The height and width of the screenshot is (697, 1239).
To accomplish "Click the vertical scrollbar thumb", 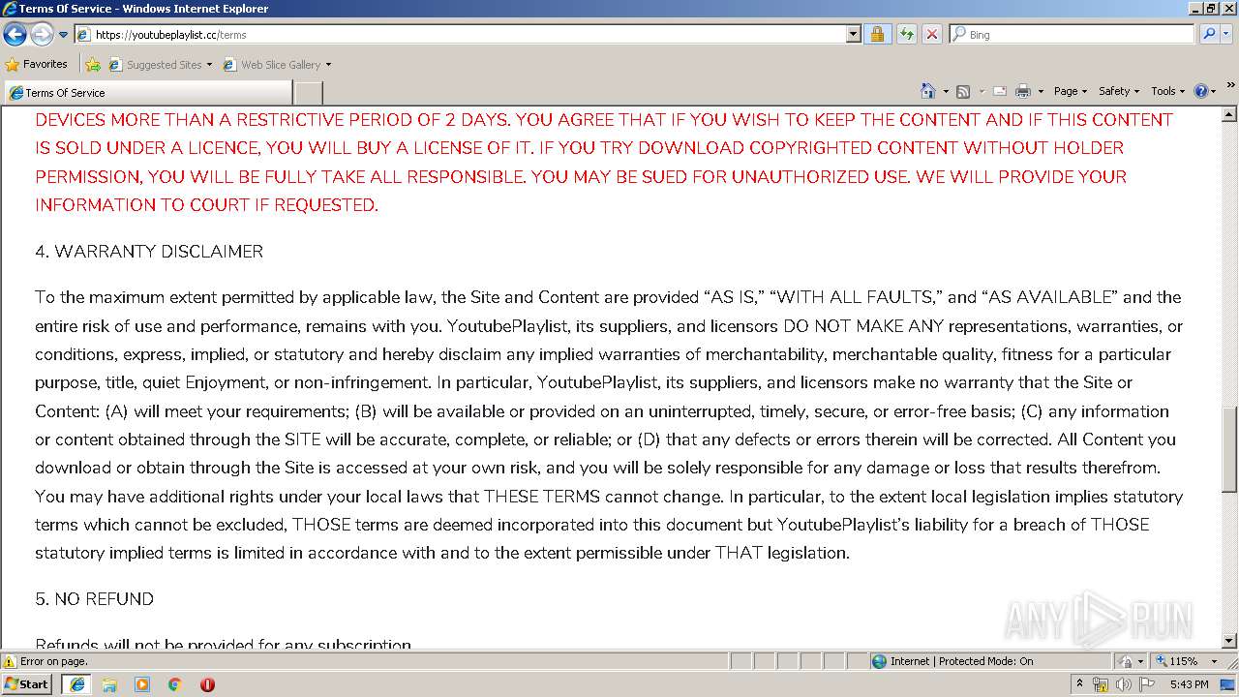I will pyautogui.click(x=1229, y=450).
